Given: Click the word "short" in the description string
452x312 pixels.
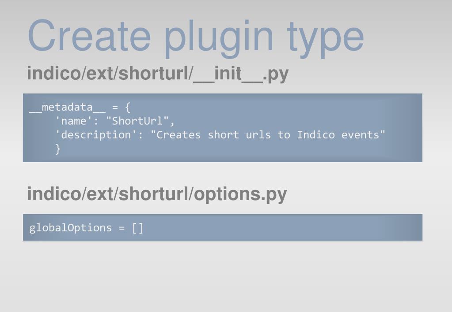Looking at the screenshot, I should click(x=224, y=135).
